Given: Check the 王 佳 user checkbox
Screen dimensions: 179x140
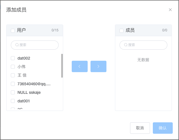Looking at the screenshot, I should pos(13,75).
